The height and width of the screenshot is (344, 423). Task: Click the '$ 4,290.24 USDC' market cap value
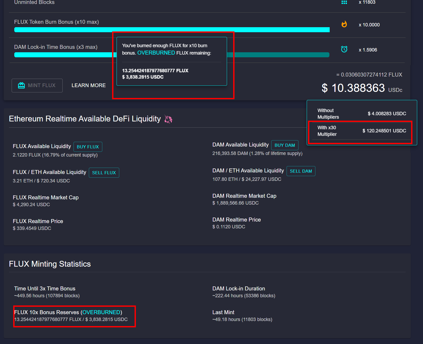[31, 205]
